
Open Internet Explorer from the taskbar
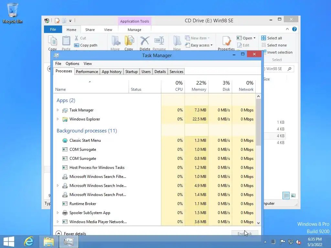28,242
